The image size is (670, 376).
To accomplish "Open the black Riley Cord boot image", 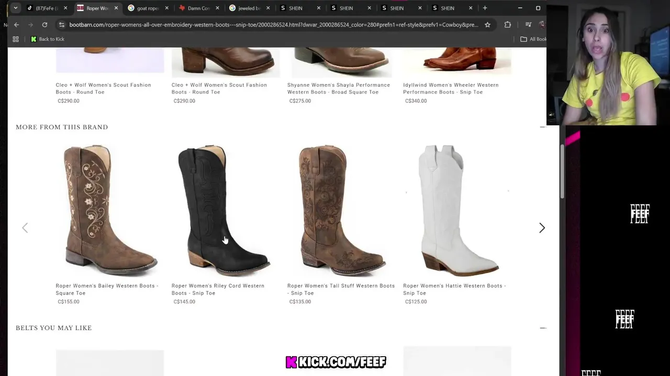I will (x=226, y=210).
